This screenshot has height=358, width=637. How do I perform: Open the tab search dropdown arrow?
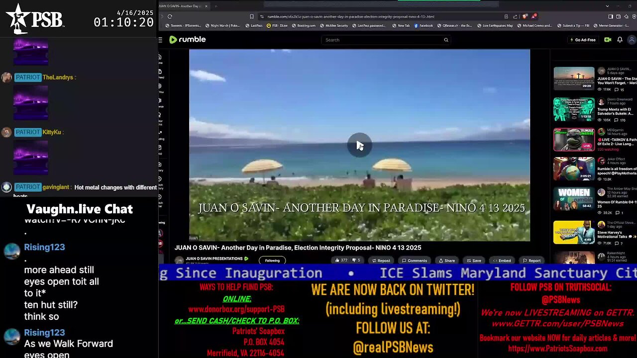click(607, 6)
